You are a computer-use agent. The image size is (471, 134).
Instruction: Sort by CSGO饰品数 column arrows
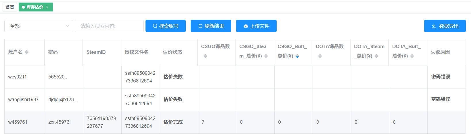pos(205,56)
